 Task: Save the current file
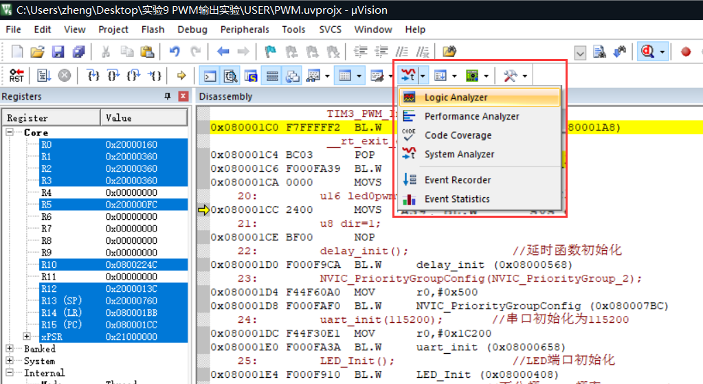coord(58,52)
